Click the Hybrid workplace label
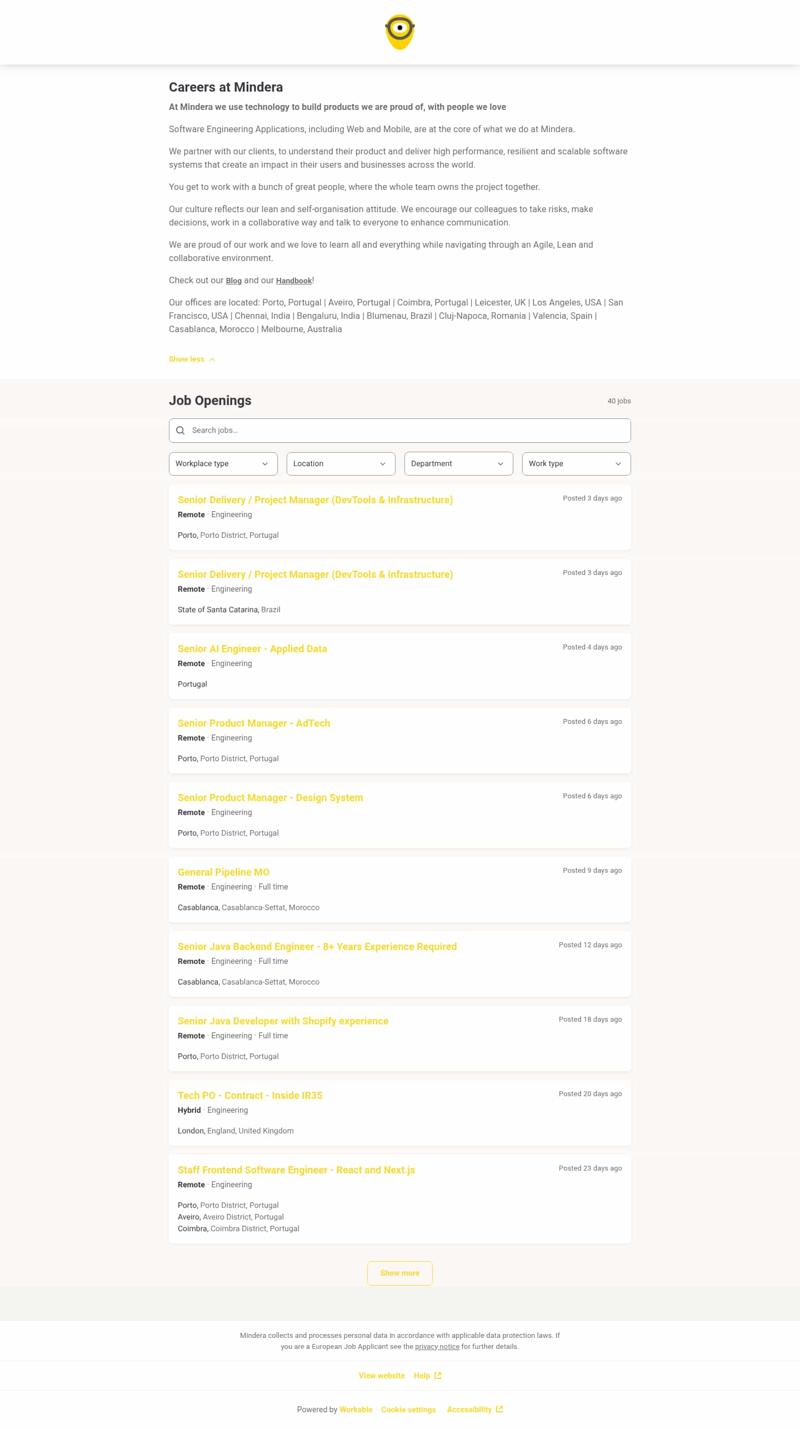The width and height of the screenshot is (800, 1429). coord(189,1110)
